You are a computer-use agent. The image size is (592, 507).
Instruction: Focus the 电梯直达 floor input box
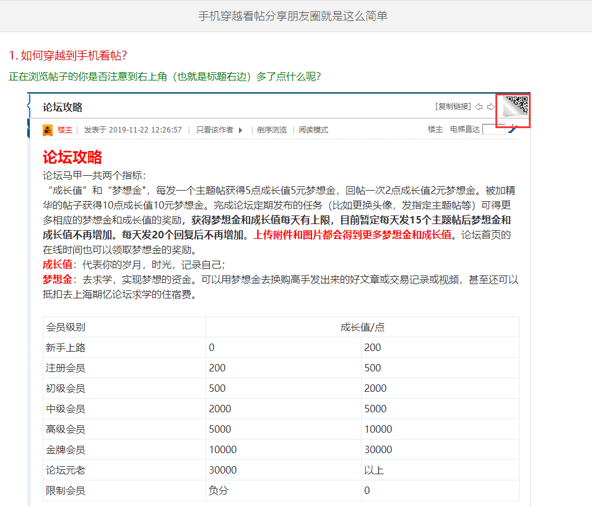(x=494, y=129)
